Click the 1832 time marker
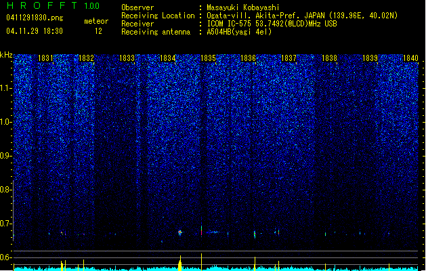Image resolution: width=426 pixels, height=271 pixels. (x=86, y=58)
